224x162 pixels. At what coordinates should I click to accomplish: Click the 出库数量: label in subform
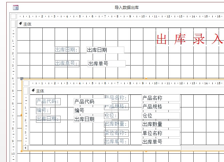coord(116,124)
